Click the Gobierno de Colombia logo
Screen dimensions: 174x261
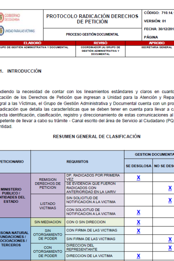[x=10, y=17]
